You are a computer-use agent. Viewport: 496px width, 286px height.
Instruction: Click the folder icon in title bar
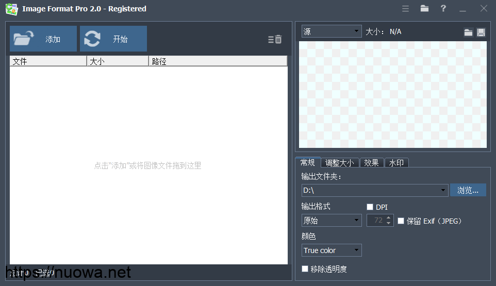424,9
